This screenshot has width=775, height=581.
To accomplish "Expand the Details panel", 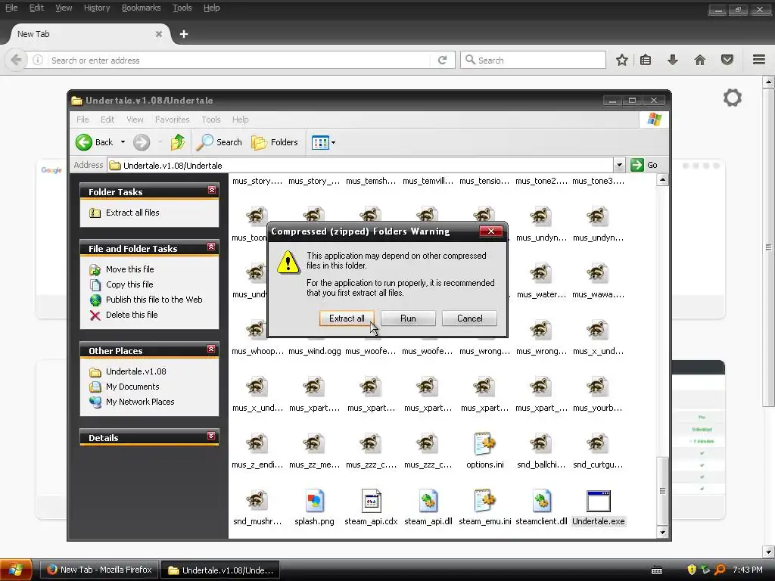I will pyautogui.click(x=212, y=436).
